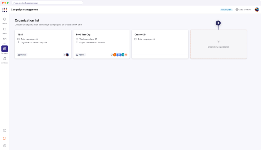Click 'Organization owner: Amanda' text

tap(92, 43)
